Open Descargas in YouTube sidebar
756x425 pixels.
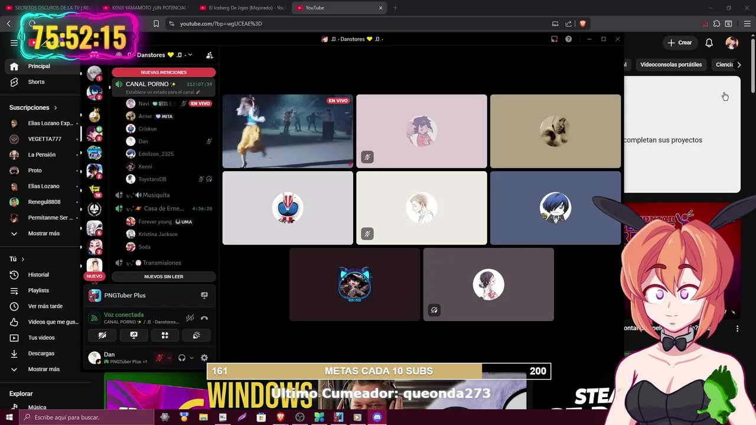[41, 354]
